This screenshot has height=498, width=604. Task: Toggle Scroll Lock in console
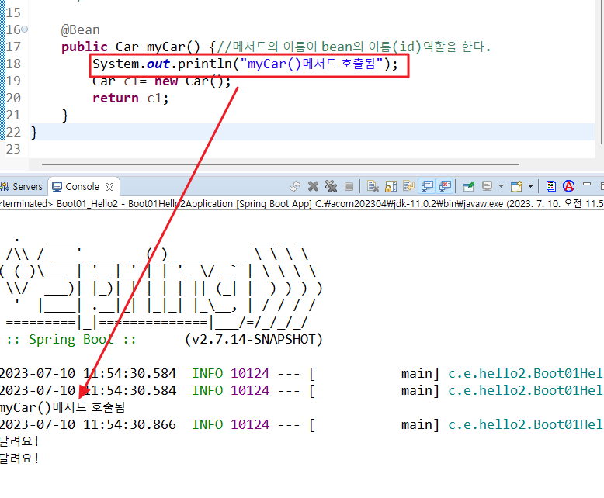pos(391,187)
